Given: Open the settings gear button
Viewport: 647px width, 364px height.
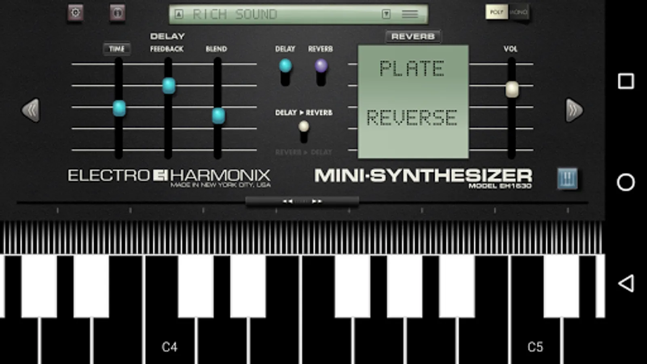Looking at the screenshot, I should [75, 13].
